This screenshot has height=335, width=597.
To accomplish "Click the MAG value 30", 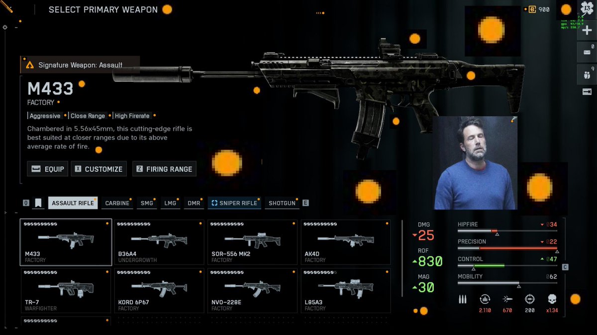I will coord(426,287).
